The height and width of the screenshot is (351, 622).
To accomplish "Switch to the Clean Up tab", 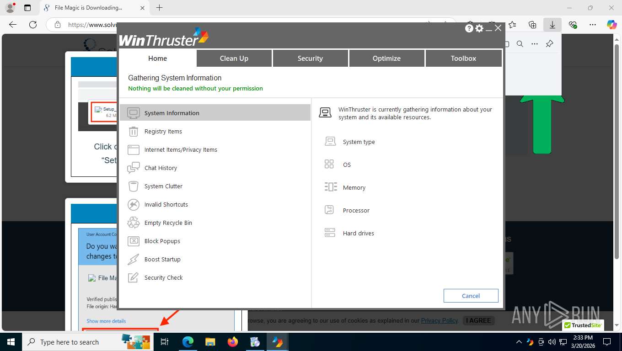I will (x=234, y=58).
